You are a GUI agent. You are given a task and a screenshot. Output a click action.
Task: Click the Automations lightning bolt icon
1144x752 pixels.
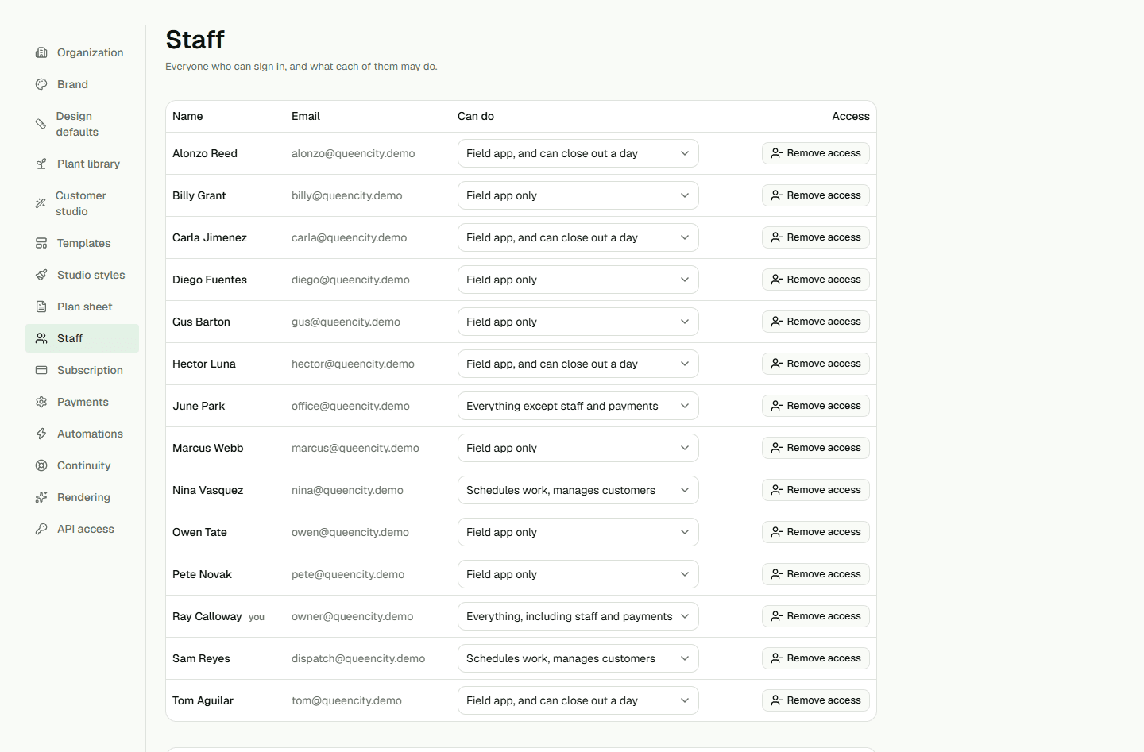tap(41, 434)
